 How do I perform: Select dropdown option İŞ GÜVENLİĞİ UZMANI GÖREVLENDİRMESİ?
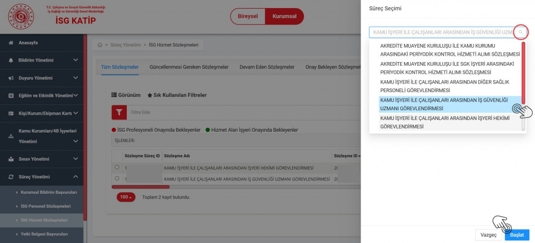450,104
